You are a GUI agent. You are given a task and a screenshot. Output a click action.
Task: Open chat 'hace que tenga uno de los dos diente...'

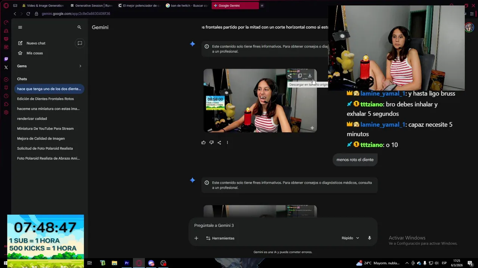click(x=49, y=89)
